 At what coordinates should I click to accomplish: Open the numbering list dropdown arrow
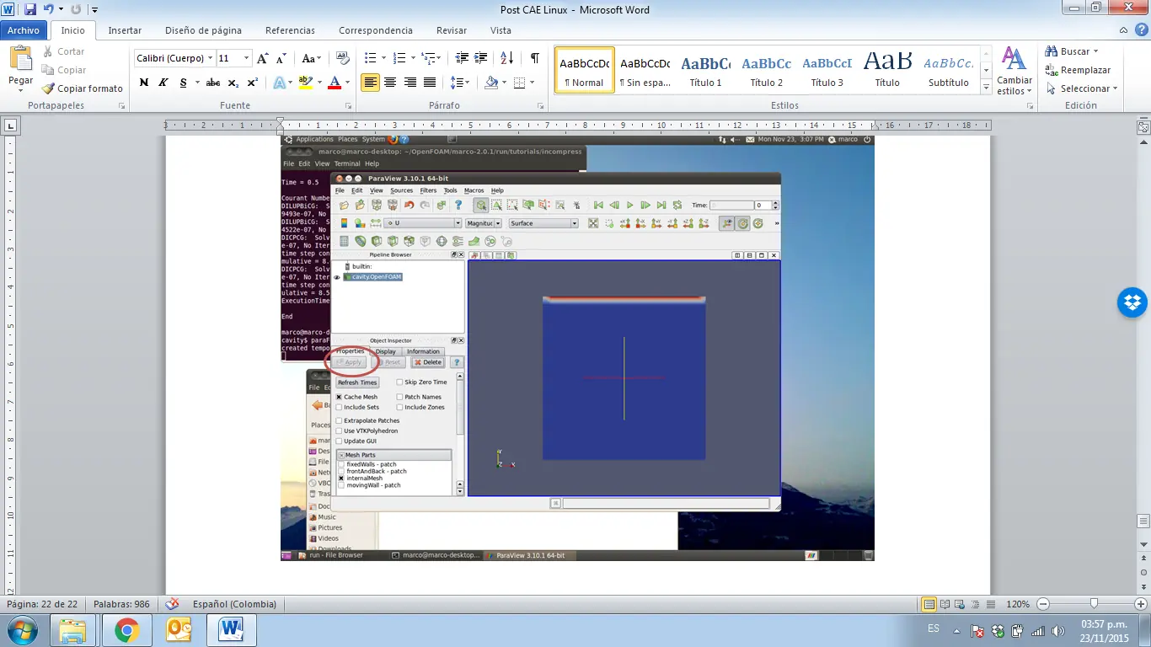(x=412, y=58)
